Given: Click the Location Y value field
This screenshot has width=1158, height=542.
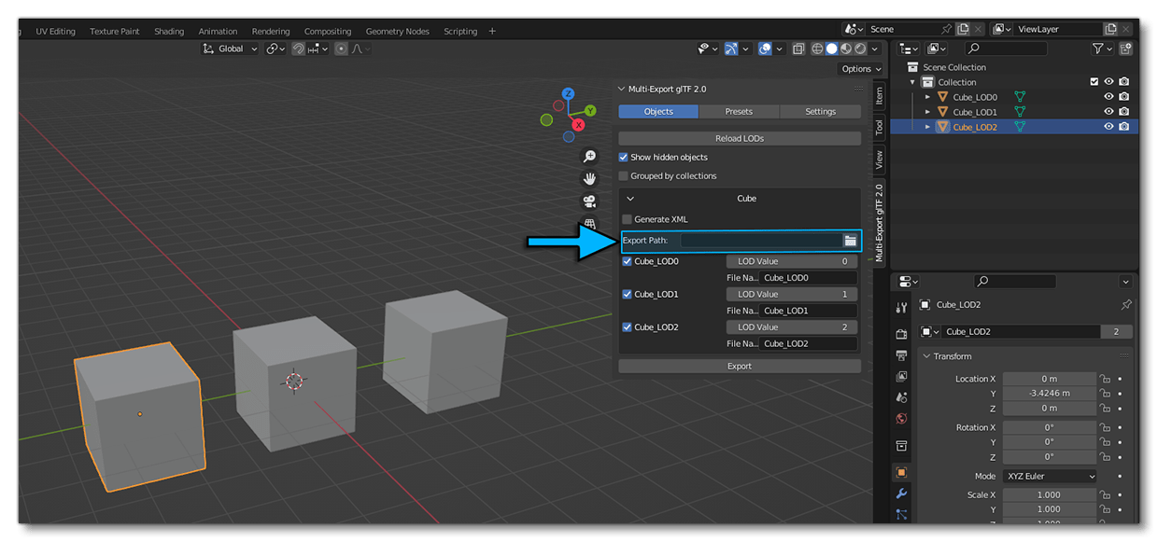Looking at the screenshot, I should click(x=1050, y=394).
